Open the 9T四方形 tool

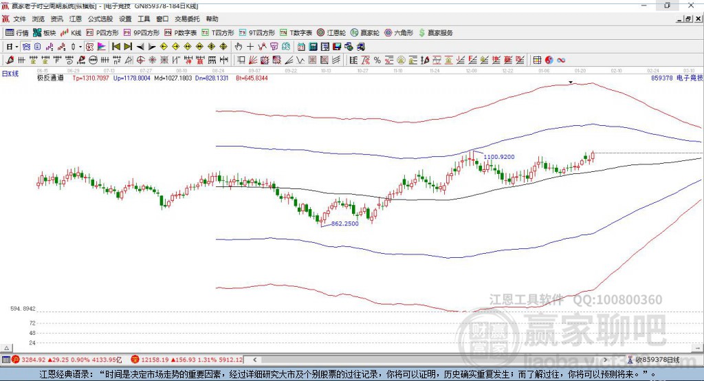(x=257, y=33)
